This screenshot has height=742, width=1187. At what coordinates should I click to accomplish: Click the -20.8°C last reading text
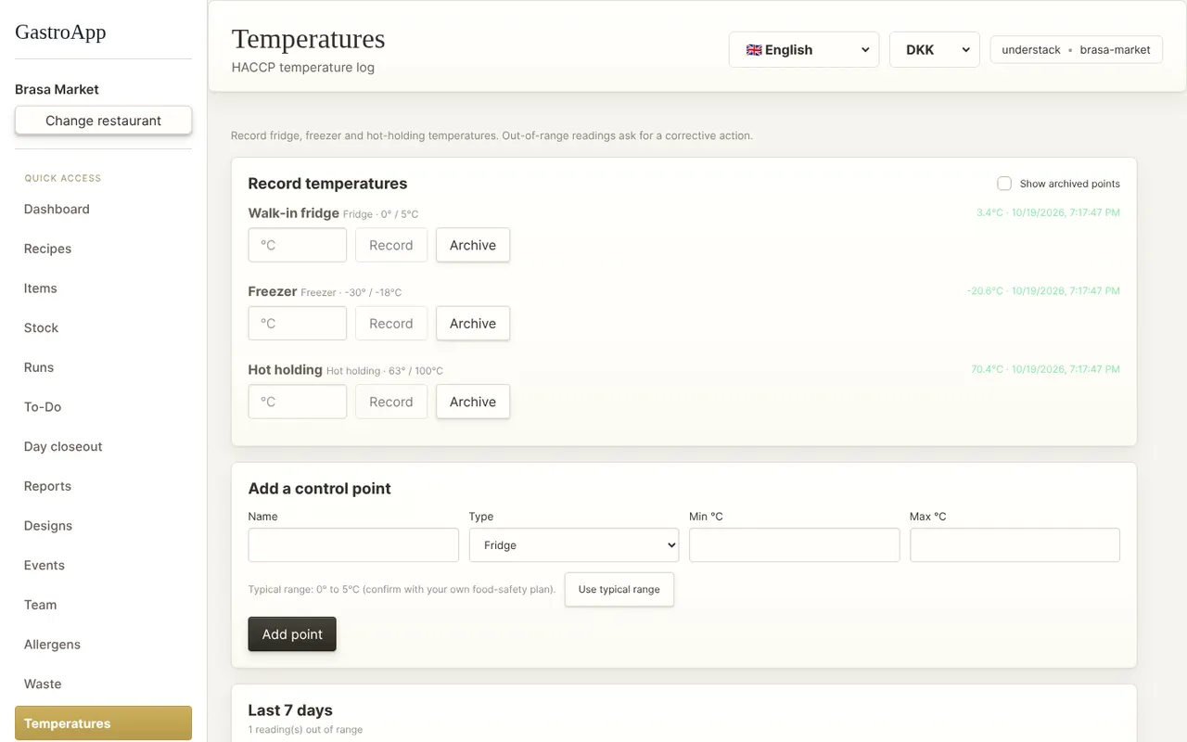(x=1043, y=291)
